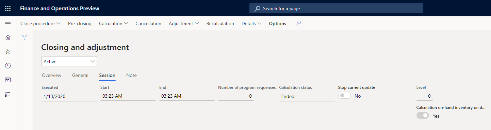The image size is (491, 130).
Task: Switch to the Note tab
Action: coord(131,75)
